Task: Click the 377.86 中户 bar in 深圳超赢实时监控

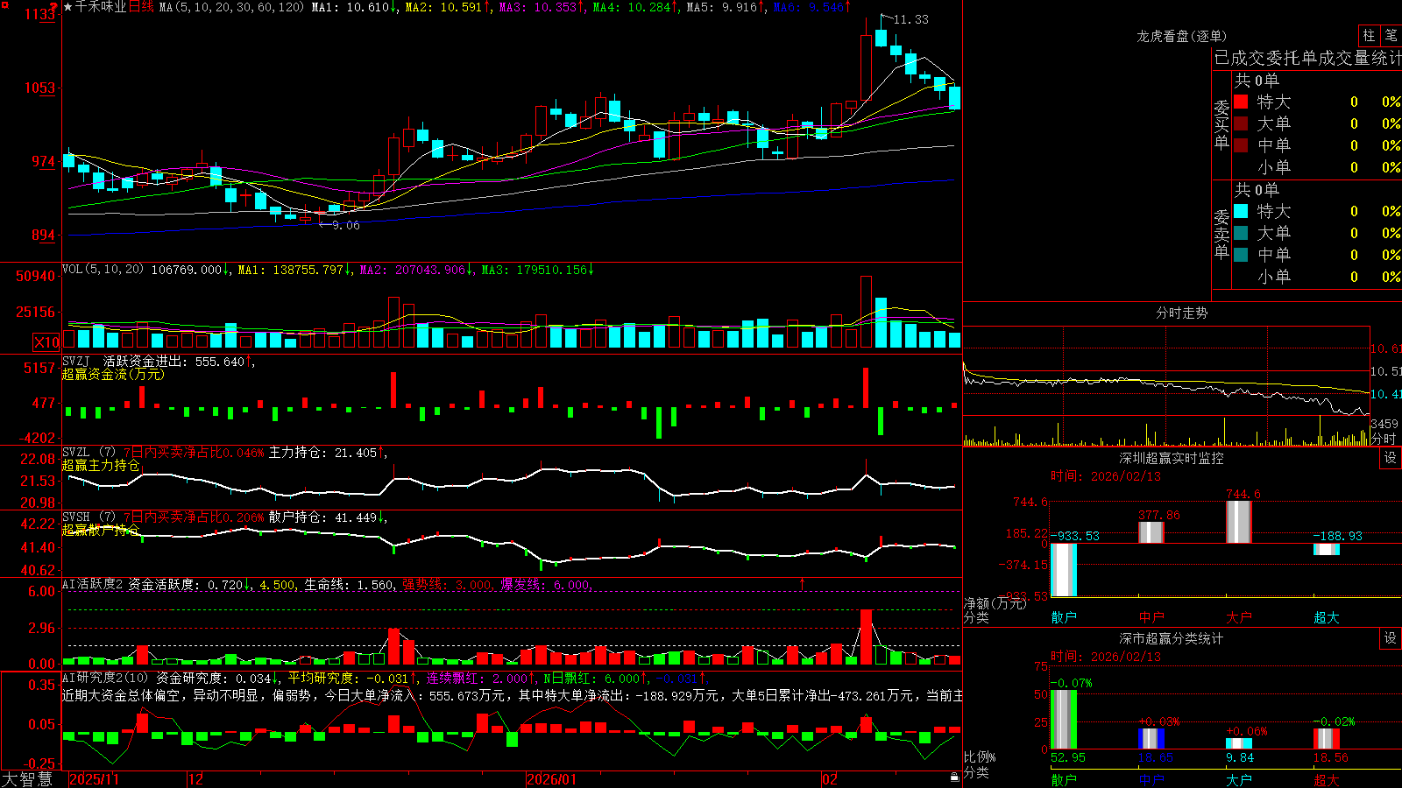Action: 1151,532
